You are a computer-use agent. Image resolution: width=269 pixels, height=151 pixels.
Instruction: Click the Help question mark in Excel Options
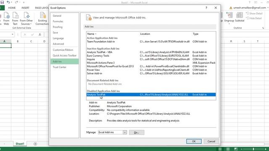pos(206,8)
